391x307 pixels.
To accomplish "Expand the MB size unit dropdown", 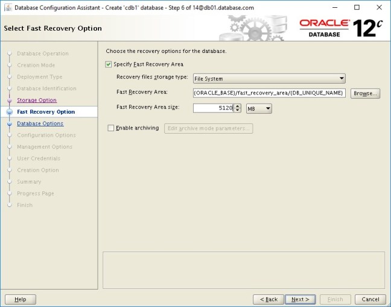I will click(259, 108).
